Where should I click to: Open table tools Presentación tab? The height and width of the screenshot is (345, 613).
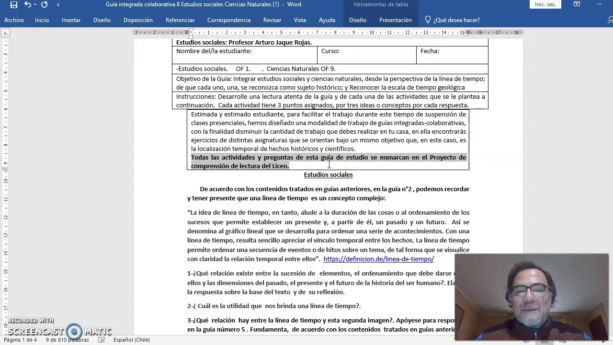[x=396, y=20]
